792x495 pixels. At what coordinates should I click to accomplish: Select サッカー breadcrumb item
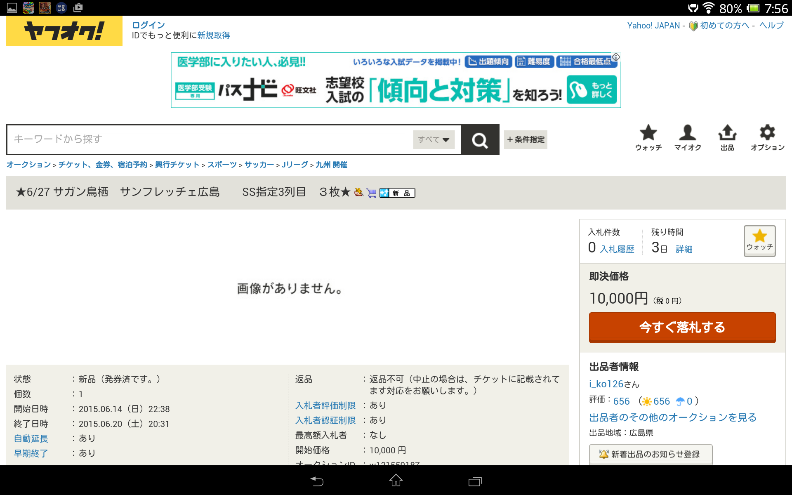pos(259,165)
